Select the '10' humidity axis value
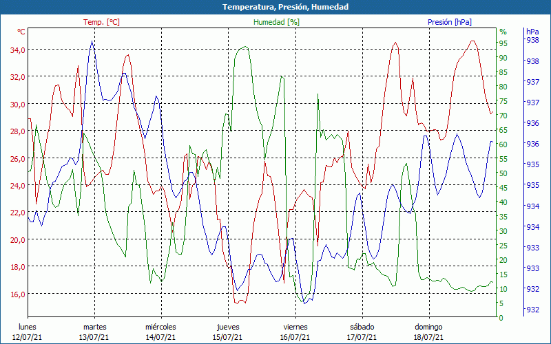 (x=503, y=289)
